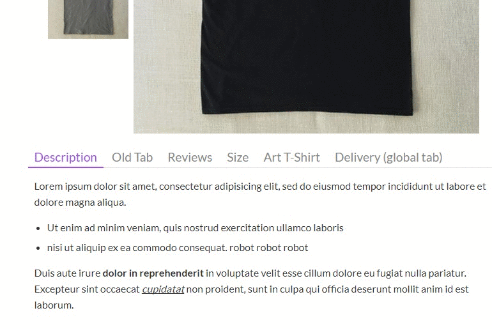Click the words Excepteur sint occaecat

(x=87, y=289)
